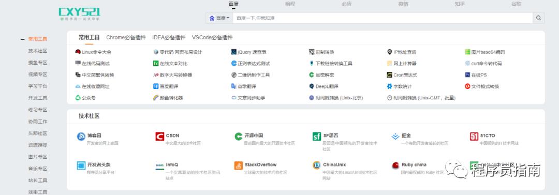Select 音乐专区 in the left sidebar
559x195 pixels.
(38, 169)
